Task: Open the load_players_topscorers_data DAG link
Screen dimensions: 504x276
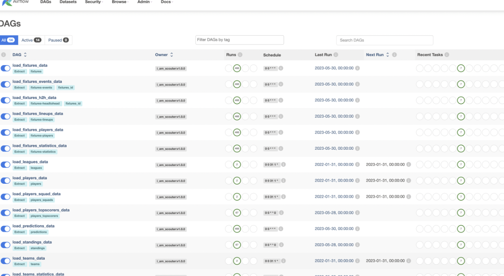Action: pos(41,210)
